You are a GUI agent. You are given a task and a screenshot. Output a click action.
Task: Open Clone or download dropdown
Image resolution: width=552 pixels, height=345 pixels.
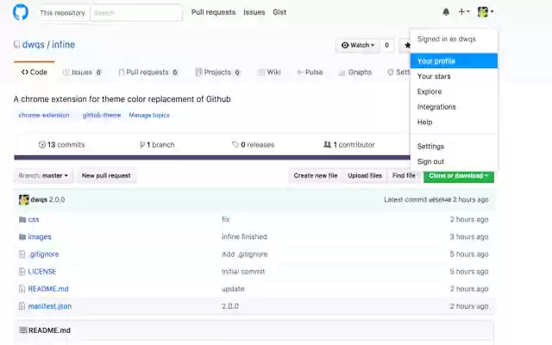(458, 176)
